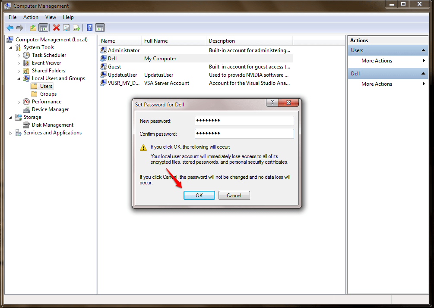Click the Task Scheduler clock icon
The width and height of the screenshot is (434, 308).
[x=26, y=55]
